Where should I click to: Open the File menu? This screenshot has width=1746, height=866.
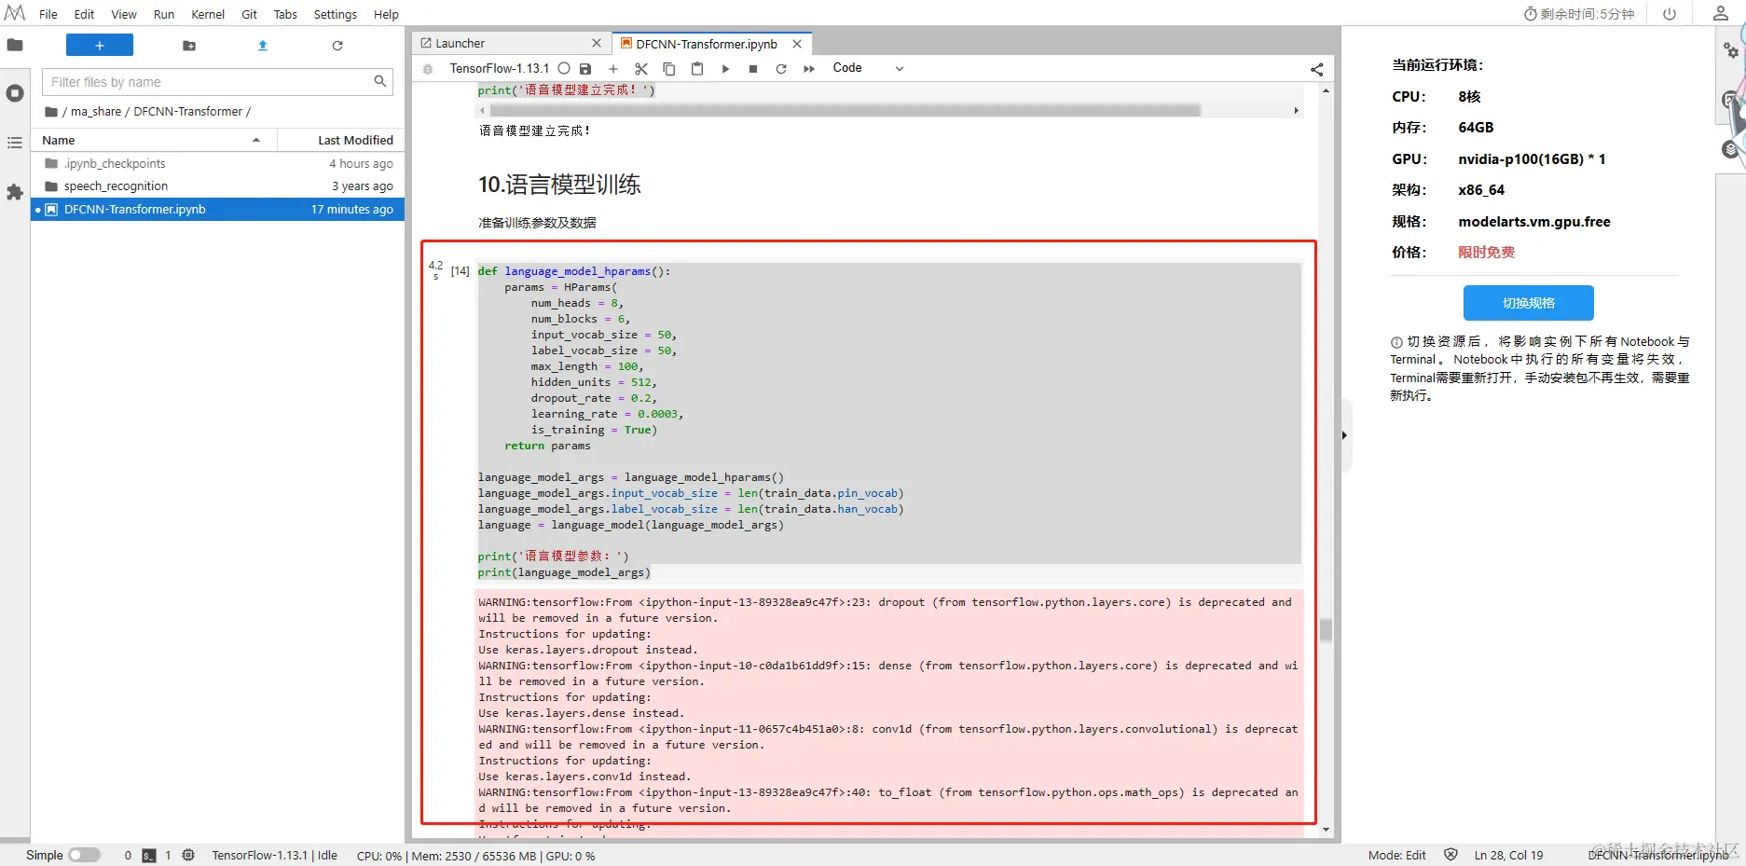point(48,14)
